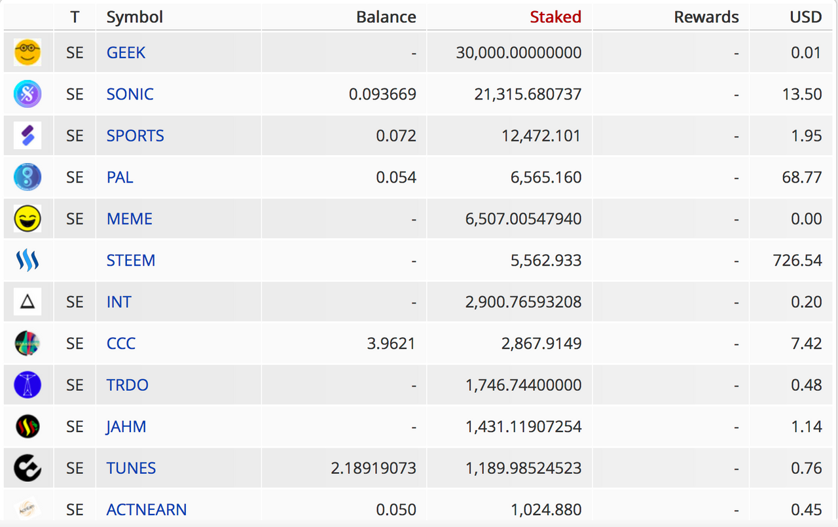The image size is (838, 527).
Task: Select ACTNEARN USD value 0.45
Action: 807,509
